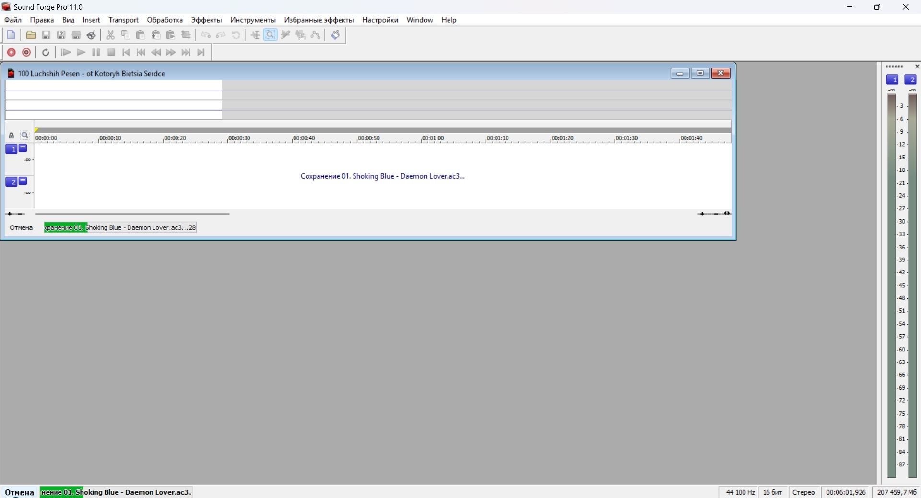Click the Play All button

[66, 53]
